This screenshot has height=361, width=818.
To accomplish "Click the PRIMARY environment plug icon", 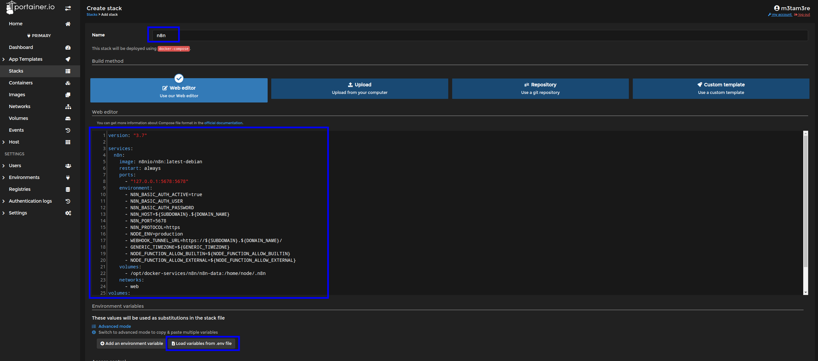I will click(x=29, y=35).
